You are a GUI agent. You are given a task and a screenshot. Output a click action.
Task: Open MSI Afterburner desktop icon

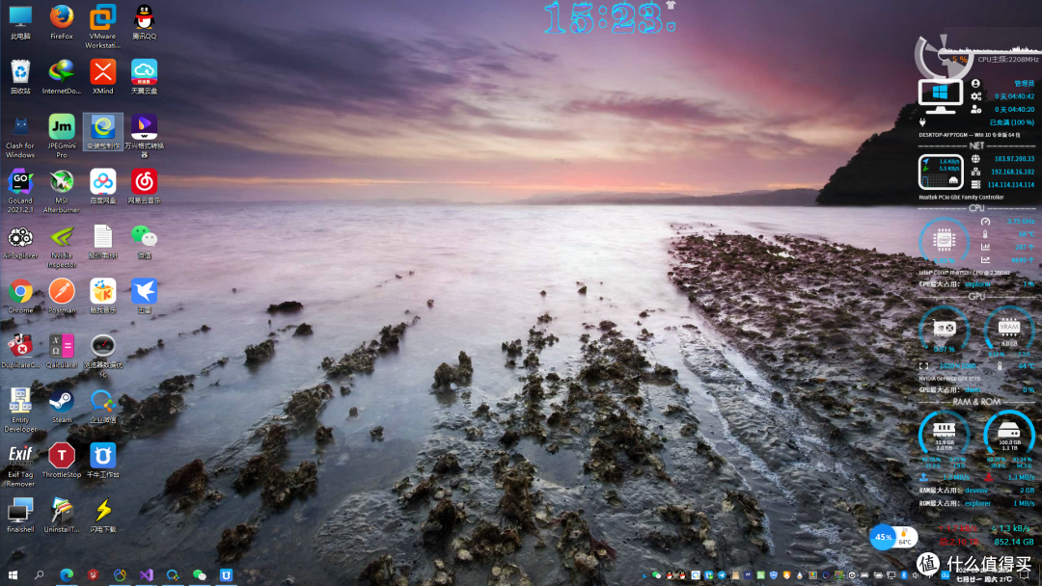61,191
